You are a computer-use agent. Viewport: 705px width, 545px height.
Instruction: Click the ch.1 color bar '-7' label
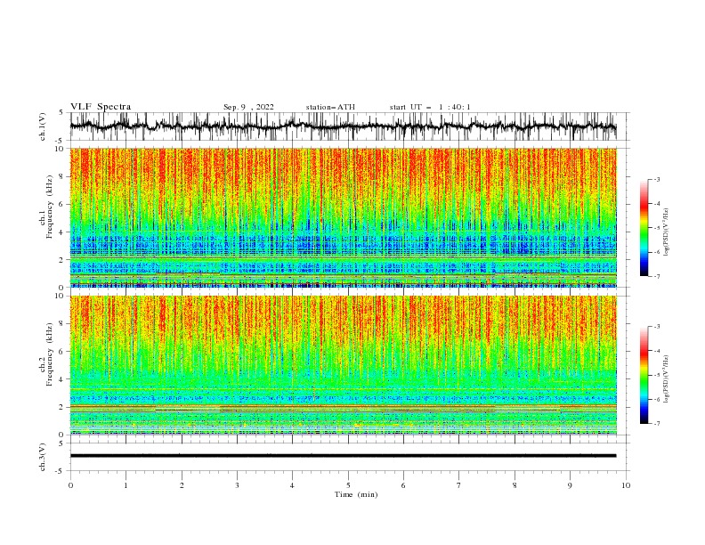point(656,276)
